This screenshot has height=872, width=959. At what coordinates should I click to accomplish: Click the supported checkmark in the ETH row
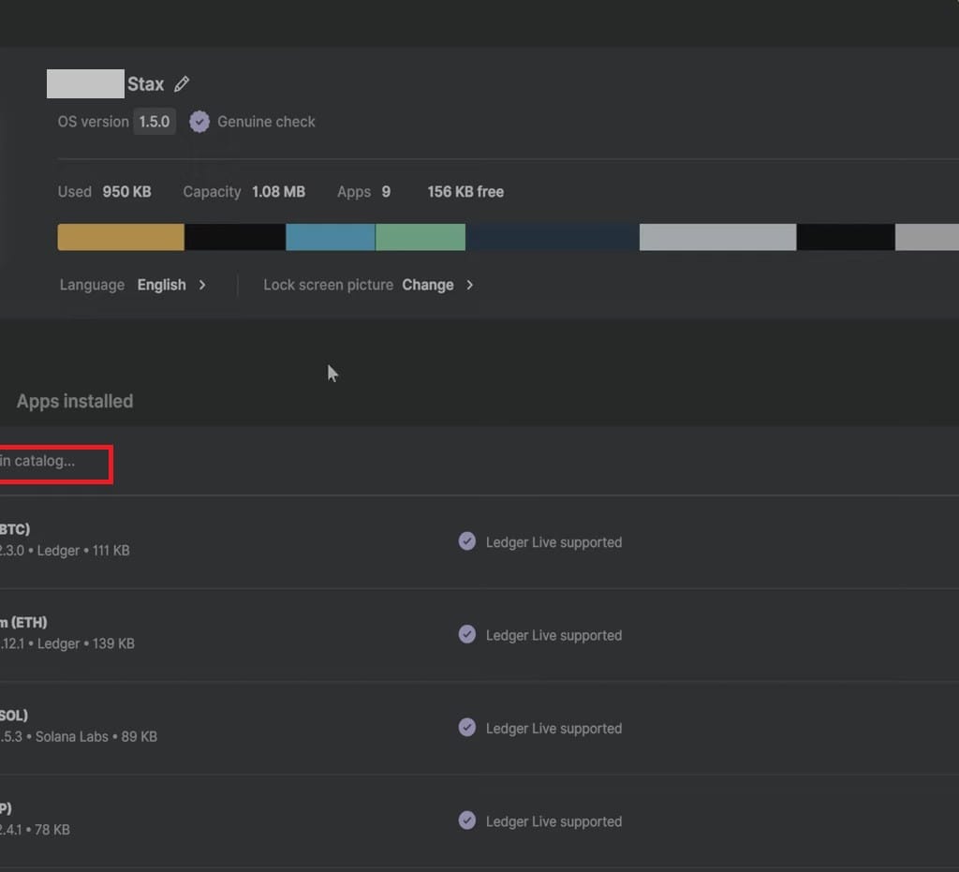466,634
